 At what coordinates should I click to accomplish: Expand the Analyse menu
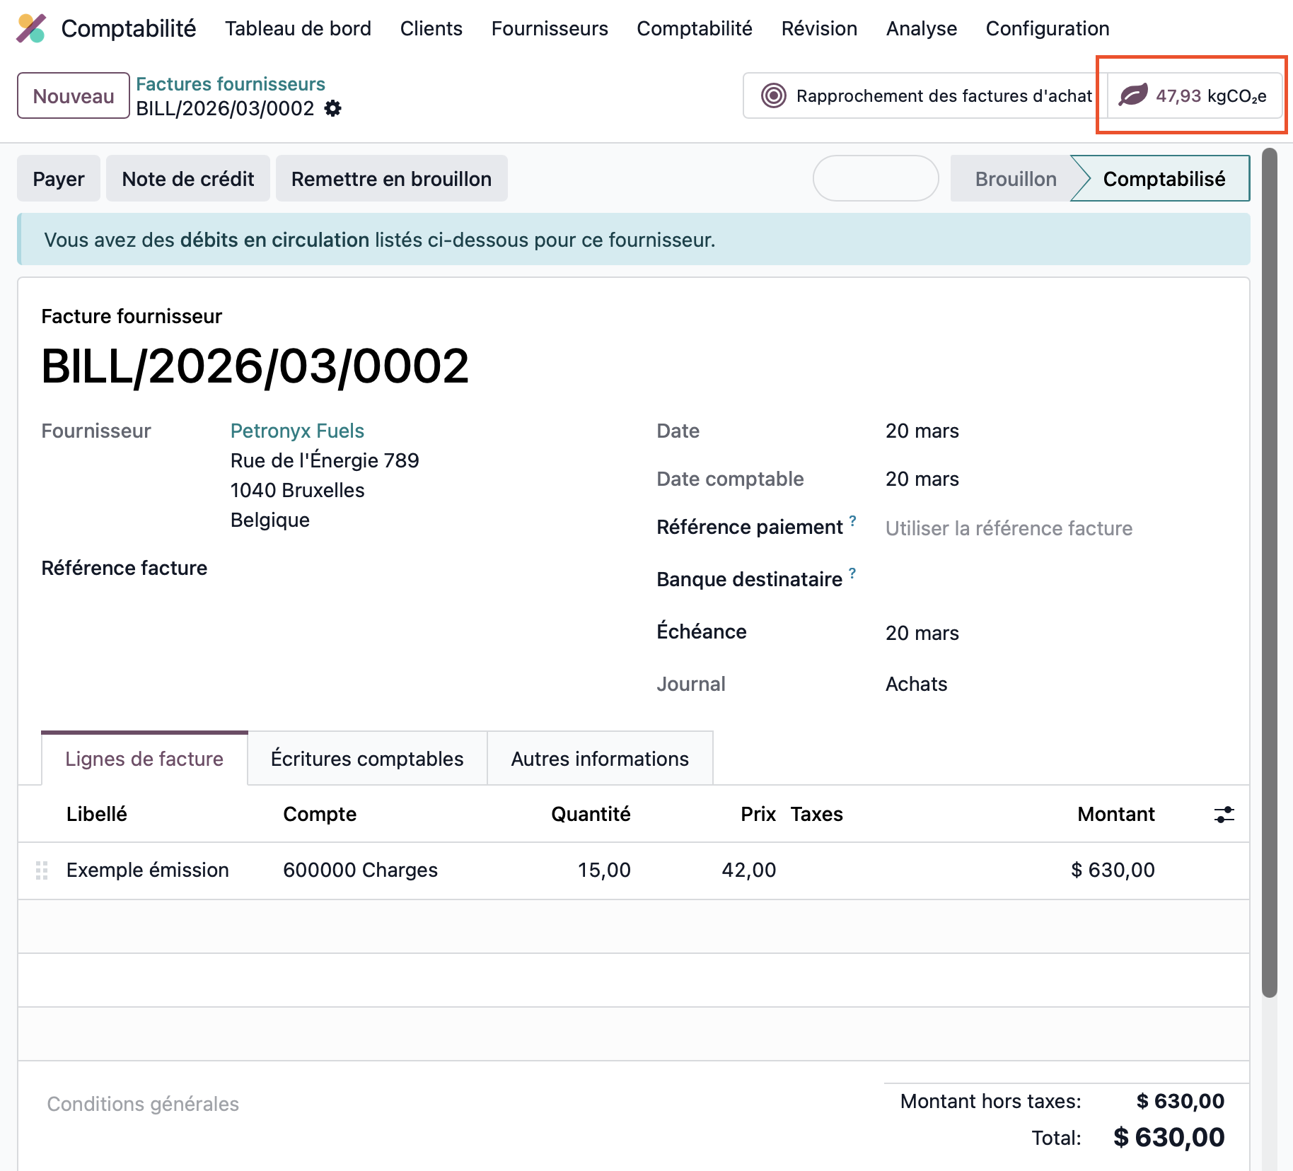[x=921, y=28]
